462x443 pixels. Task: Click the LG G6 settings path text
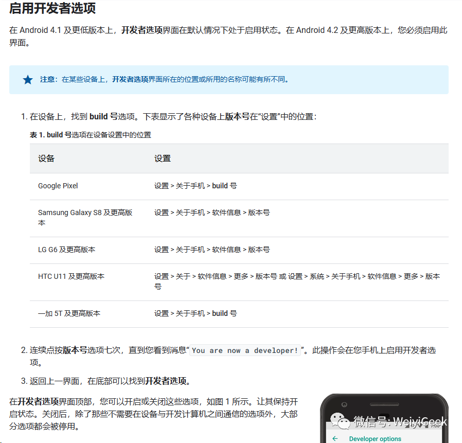tap(212, 250)
